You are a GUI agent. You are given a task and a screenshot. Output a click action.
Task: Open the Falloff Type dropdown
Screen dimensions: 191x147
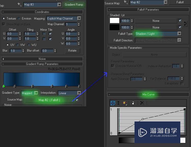point(179,34)
